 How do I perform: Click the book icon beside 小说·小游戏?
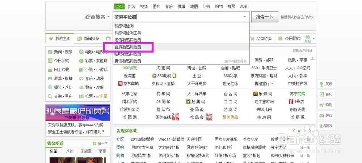point(81,70)
